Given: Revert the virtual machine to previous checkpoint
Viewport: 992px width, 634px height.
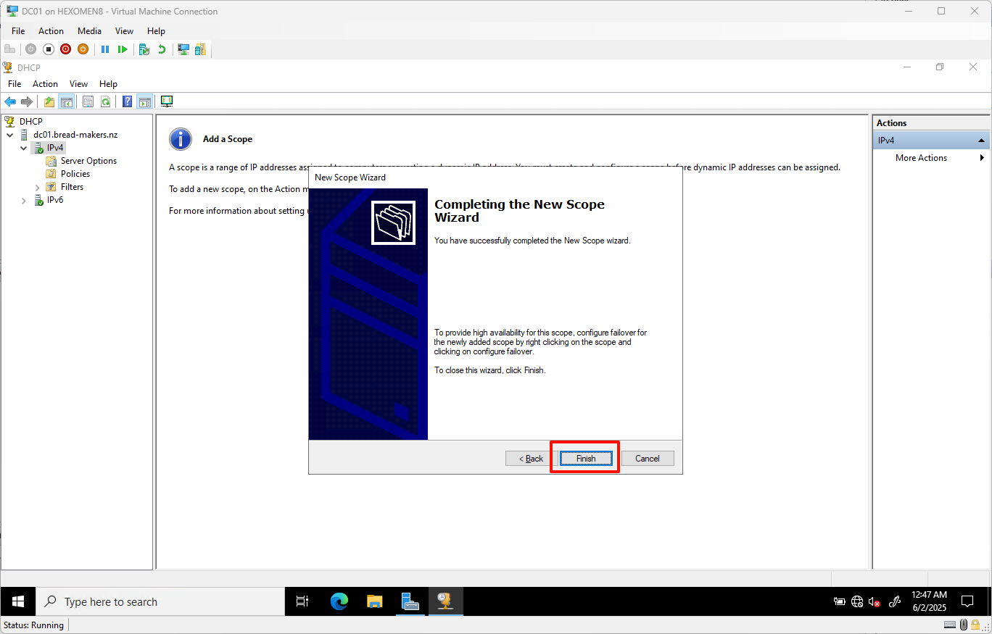Looking at the screenshot, I should coord(161,49).
